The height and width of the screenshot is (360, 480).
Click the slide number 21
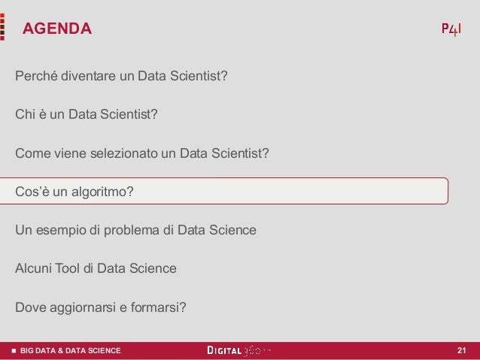point(462,350)
